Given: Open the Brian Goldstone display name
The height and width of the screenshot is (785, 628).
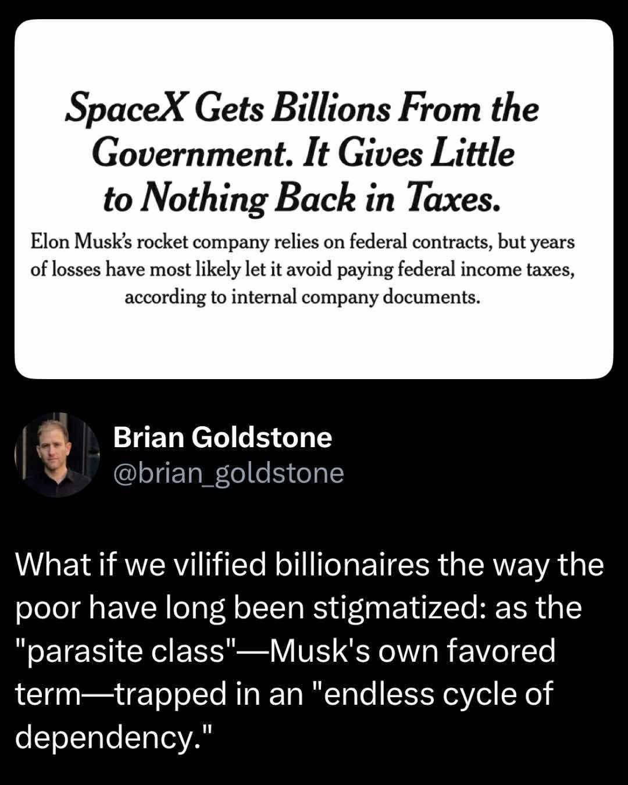Looking at the screenshot, I should (x=222, y=437).
